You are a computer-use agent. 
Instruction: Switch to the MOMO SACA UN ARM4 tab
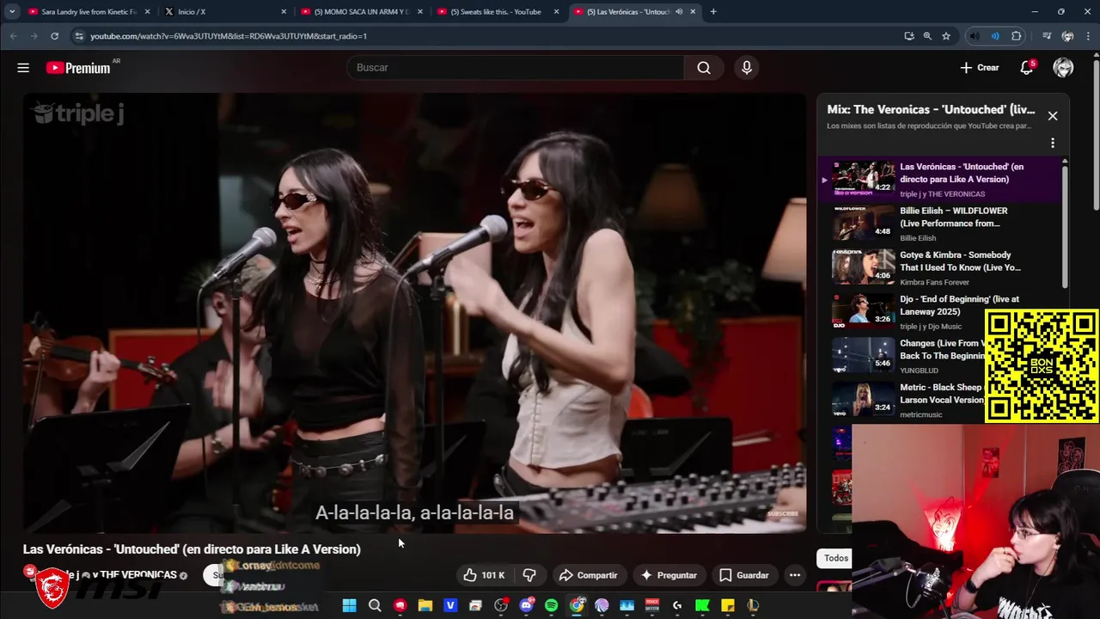pos(361,12)
